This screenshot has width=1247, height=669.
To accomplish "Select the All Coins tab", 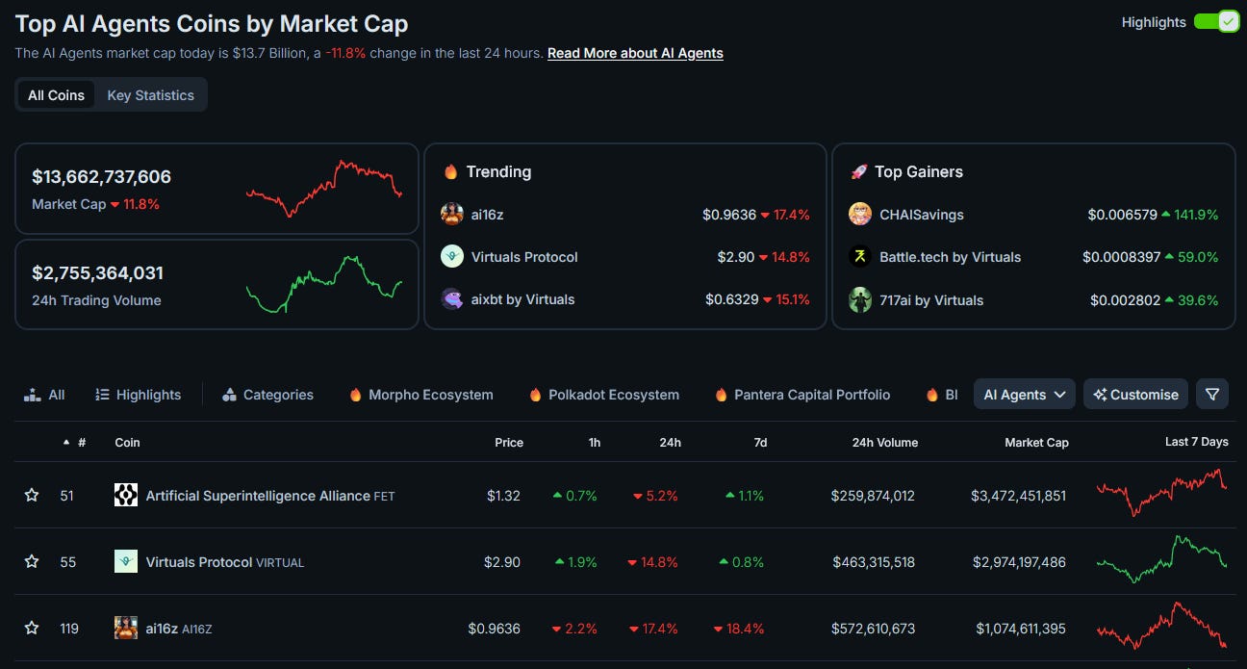I will (55, 94).
